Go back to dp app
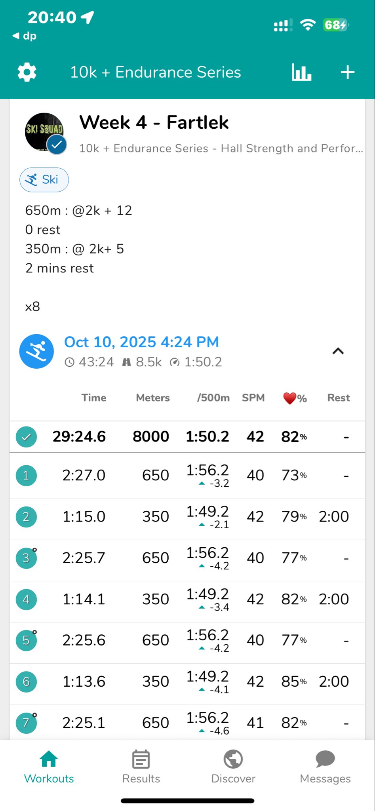375x811 pixels. point(25,36)
